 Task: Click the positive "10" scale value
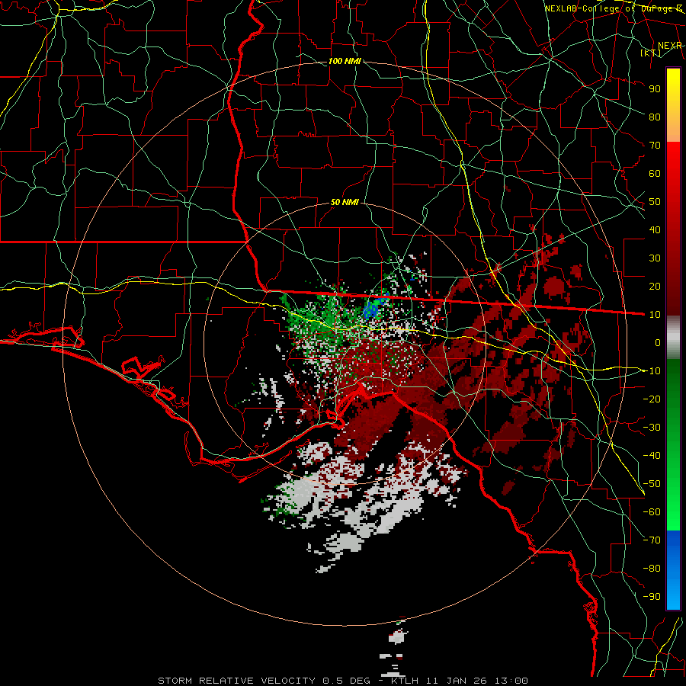pos(655,315)
